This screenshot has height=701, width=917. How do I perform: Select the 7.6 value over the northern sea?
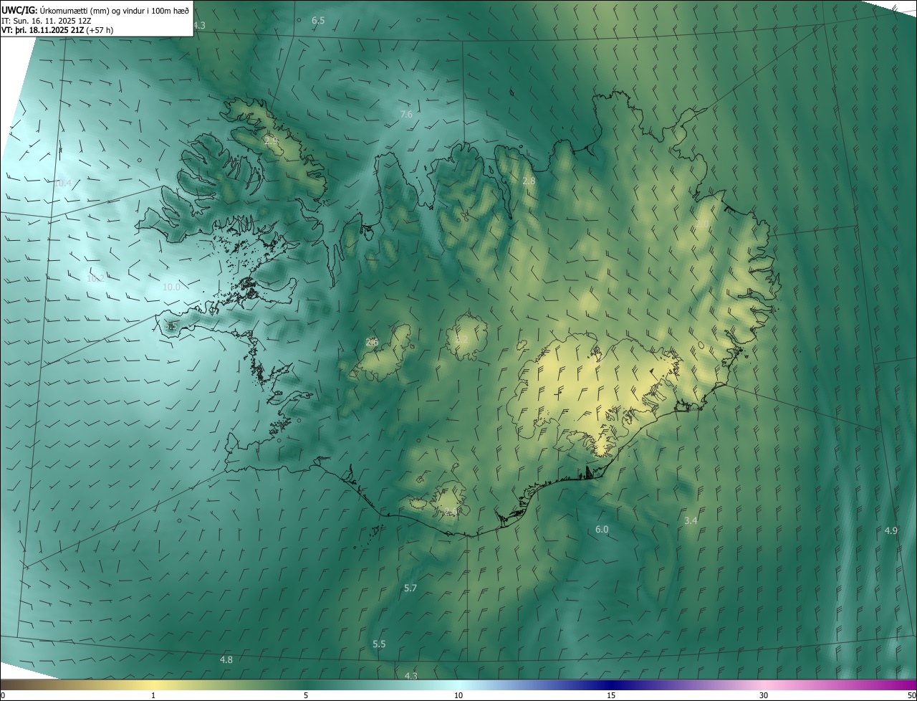406,115
